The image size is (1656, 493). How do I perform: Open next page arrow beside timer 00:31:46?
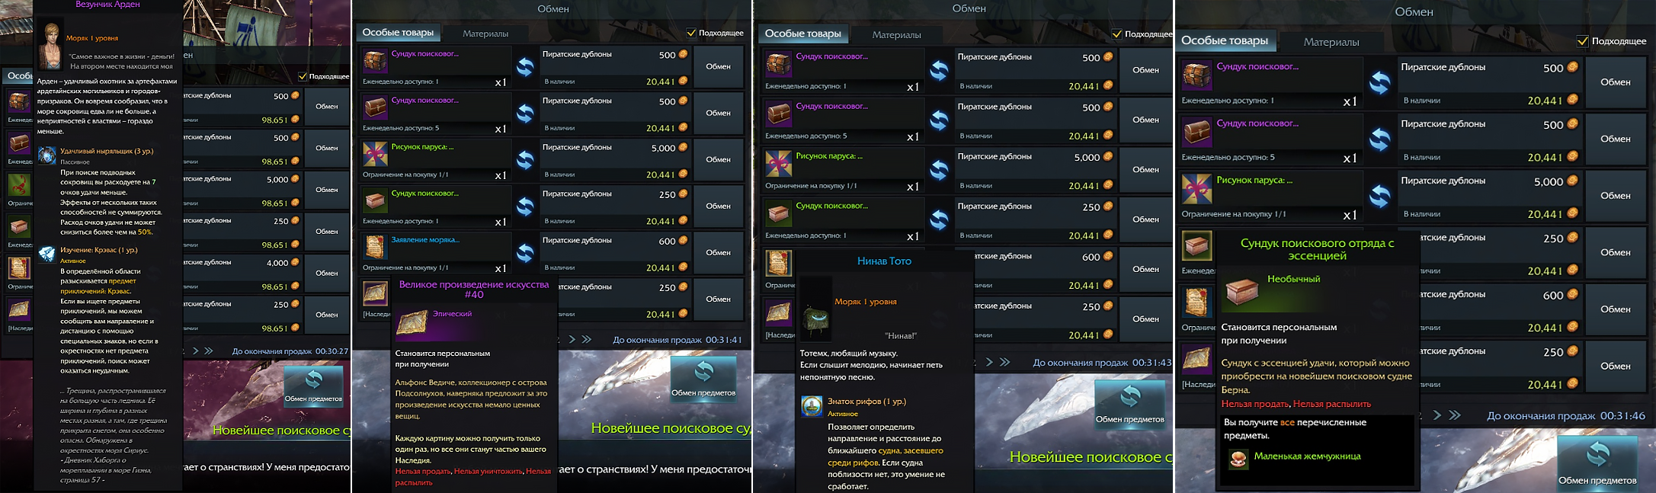[x=1437, y=416]
